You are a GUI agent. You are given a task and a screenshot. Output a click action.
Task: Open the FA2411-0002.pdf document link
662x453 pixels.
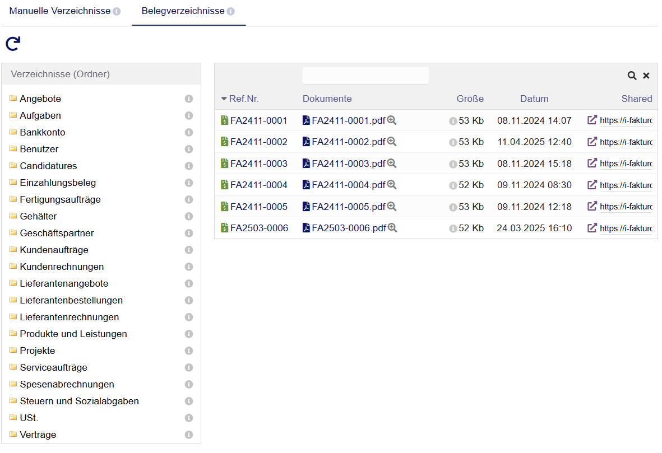click(x=348, y=142)
